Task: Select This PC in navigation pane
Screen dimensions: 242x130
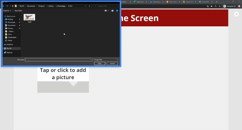Action: pyautogui.click(x=9, y=48)
